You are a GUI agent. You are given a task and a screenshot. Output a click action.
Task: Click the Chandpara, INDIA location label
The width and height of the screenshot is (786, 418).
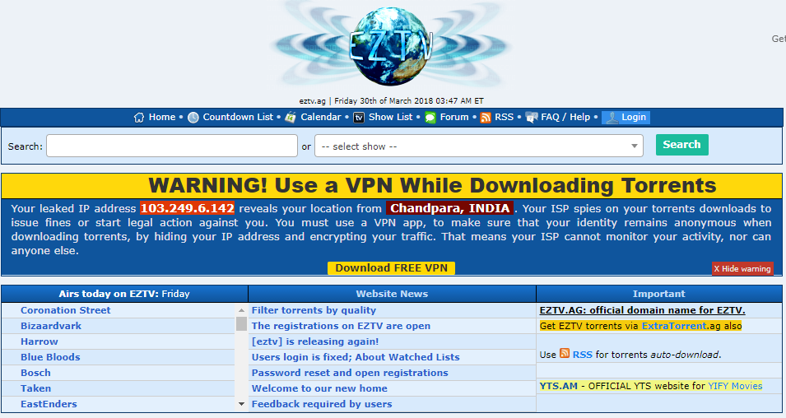(449, 208)
